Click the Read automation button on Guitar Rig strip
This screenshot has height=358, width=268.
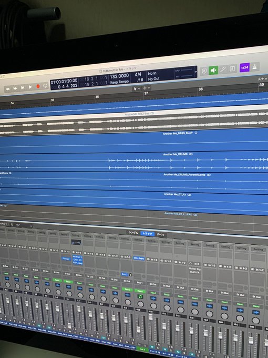[195, 298]
